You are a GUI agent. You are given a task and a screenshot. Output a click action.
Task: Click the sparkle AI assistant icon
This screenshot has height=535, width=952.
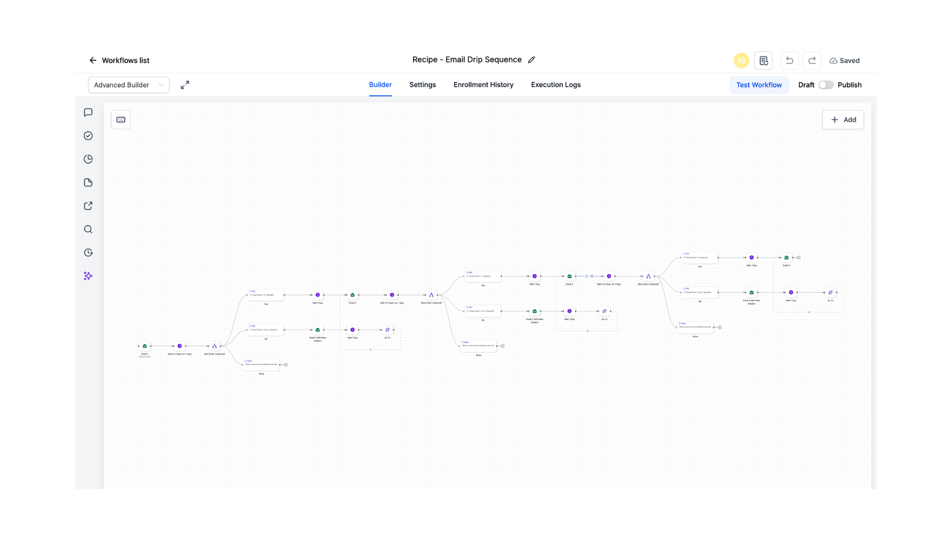pyautogui.click(x=88, y=276)
